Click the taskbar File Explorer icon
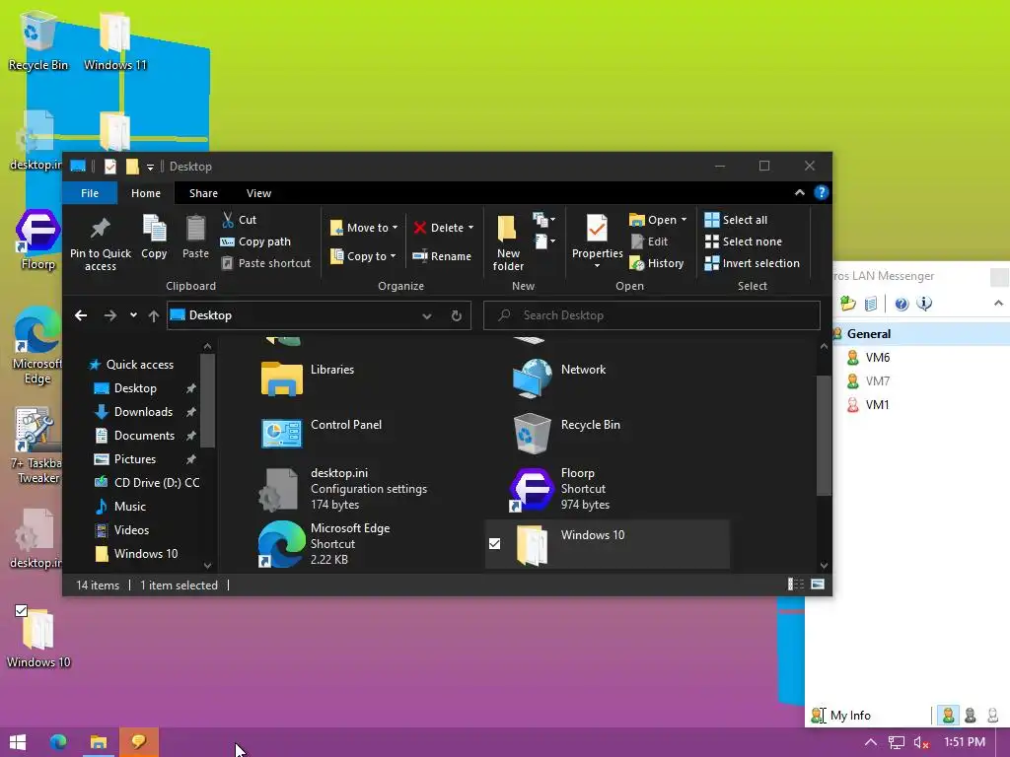 pos(98,742)
